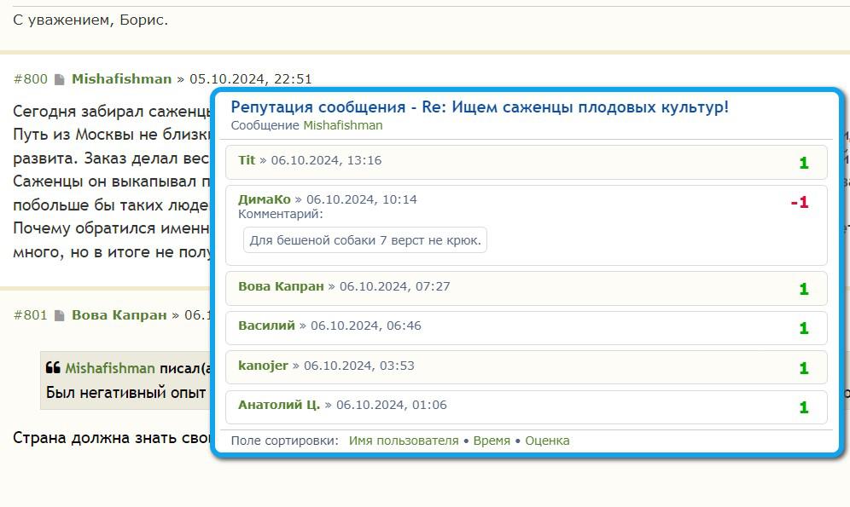Open kanojer user profile in reputation list
The height and width of the screenshot is (507, 850).
tap(263, 366)
